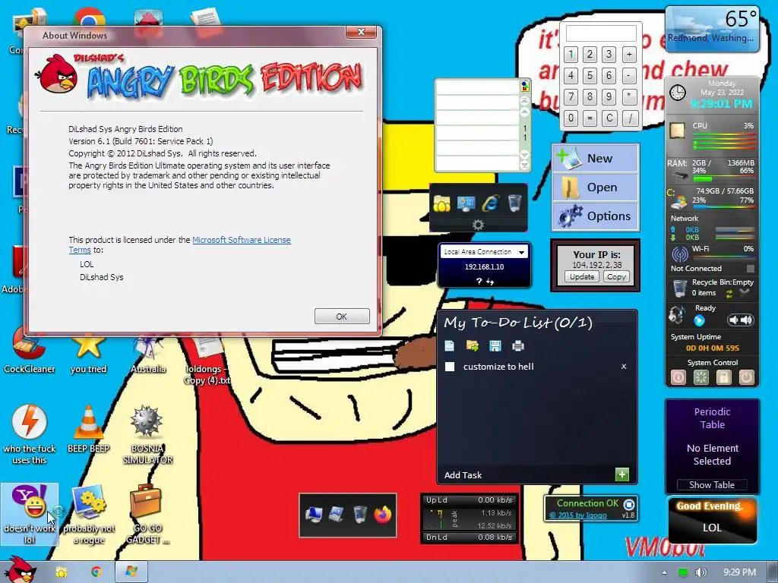Select 'probably not a rogue' icon
The image size is (778, 583).
click(x=89, y=515)
